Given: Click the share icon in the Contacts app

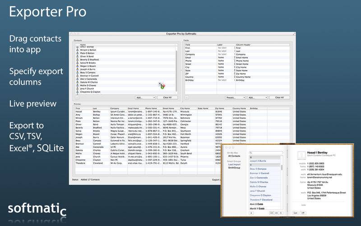Looking at the screenshot, I should 303,213.
